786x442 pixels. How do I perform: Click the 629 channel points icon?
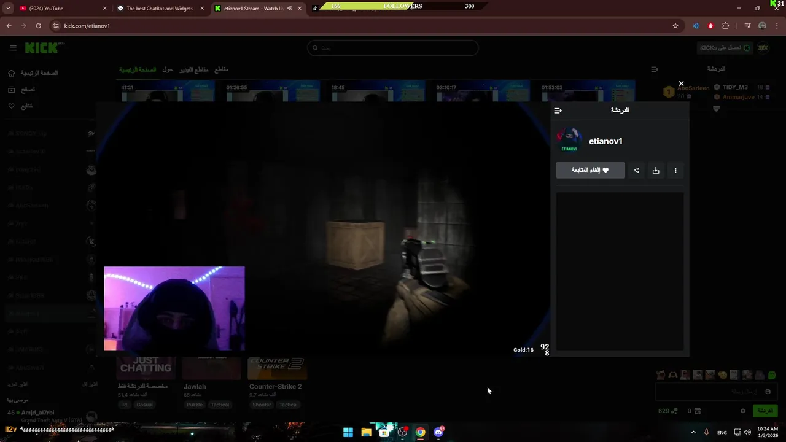click(674, 411)
